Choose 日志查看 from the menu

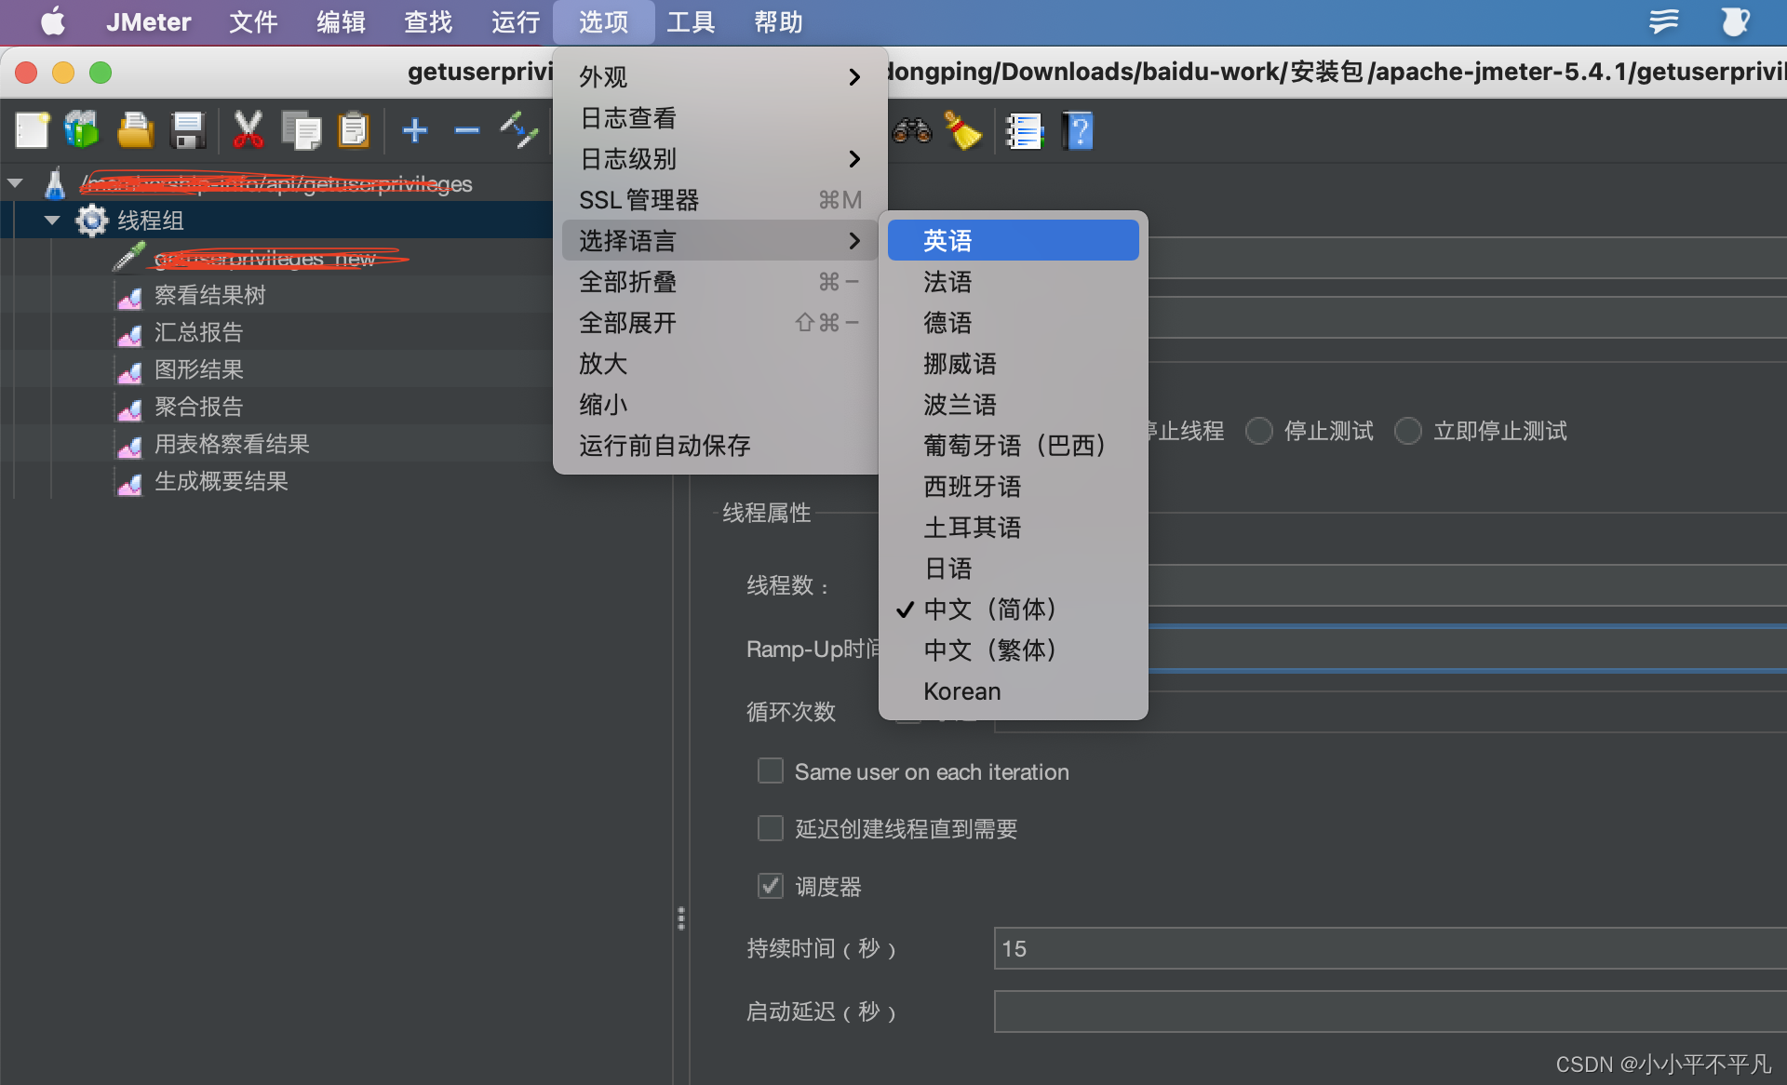coord(720,117)
